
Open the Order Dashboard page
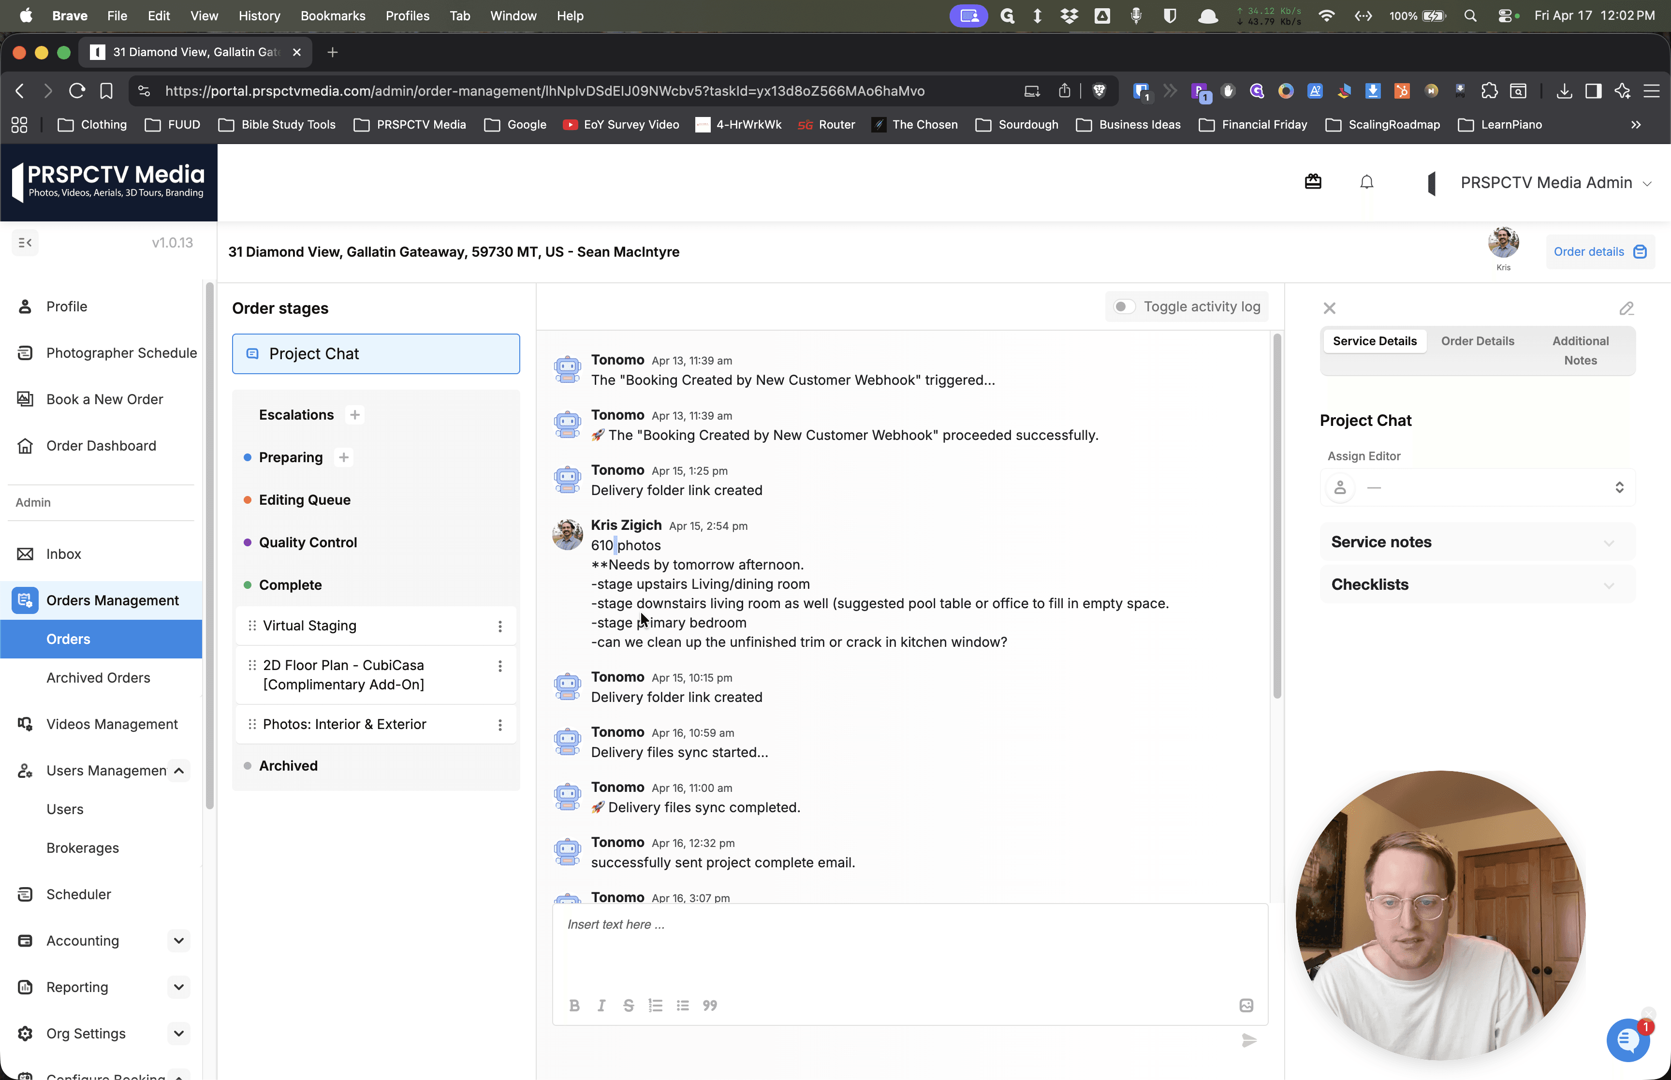pyautogui.click(x=101, y=446)
